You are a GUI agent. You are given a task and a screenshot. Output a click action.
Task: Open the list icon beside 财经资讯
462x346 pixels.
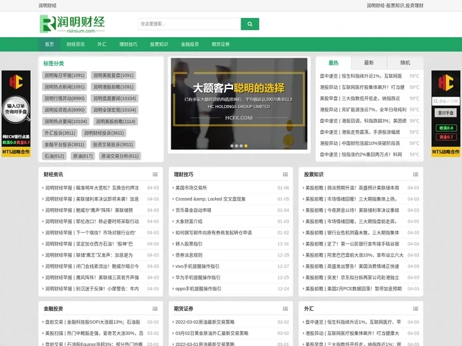point(155,174)
